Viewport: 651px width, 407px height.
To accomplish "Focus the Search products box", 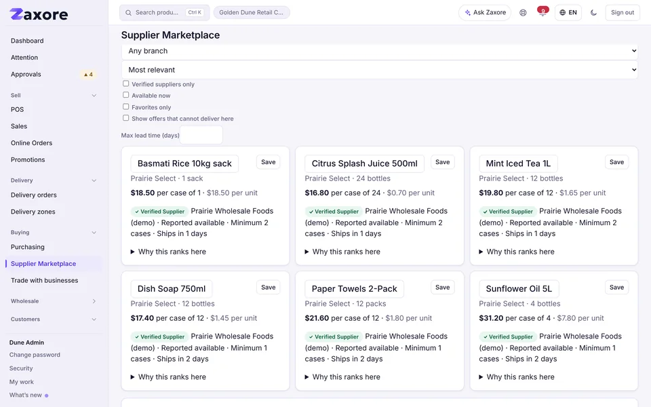I will click(164, 12).
